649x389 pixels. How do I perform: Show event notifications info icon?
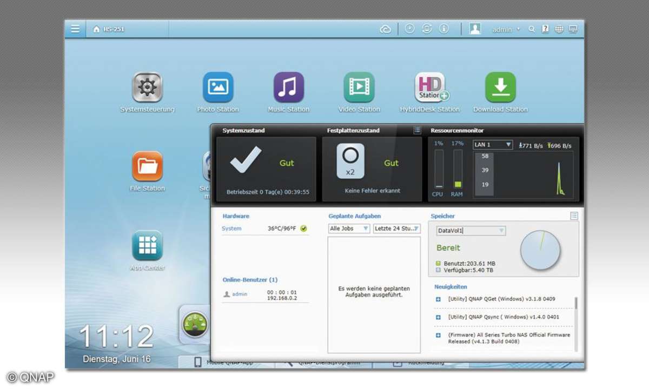tap(444, 29)
